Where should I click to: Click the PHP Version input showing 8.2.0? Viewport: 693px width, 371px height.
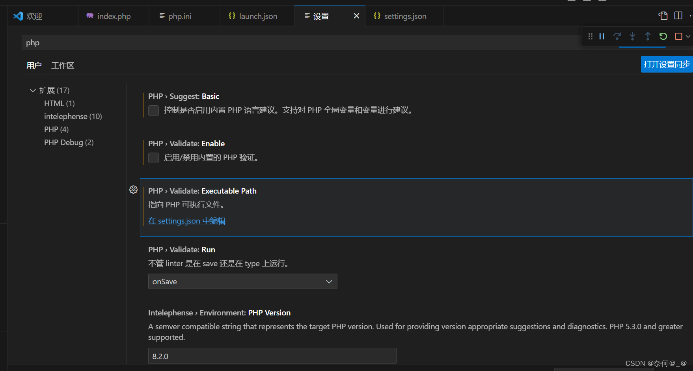272,356
